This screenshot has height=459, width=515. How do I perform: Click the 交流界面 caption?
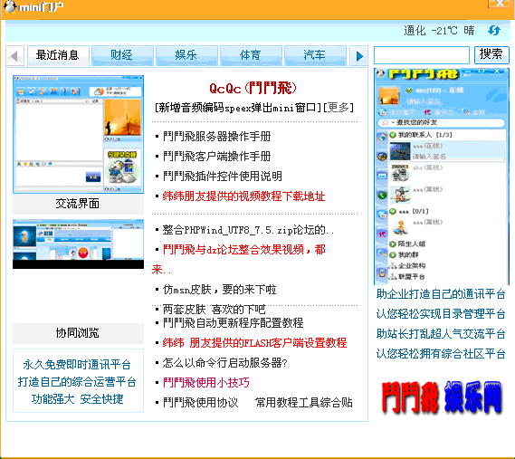tap(78, 204)
